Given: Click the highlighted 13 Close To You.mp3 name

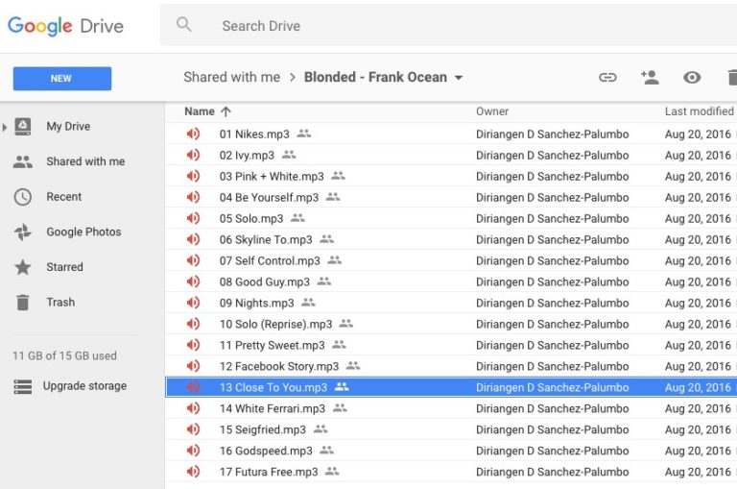Looking at the screenshot, I should [273, 387].
